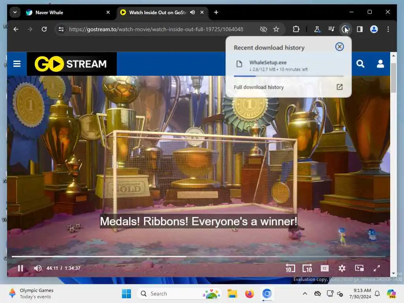Click the external link icon for full history
The image size is (404, 303).
(x=339, y=87)
